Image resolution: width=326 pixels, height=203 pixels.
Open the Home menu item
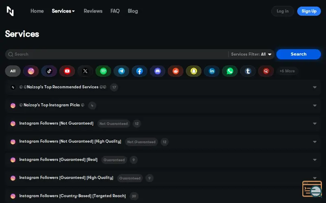click(x=37, y=11)
